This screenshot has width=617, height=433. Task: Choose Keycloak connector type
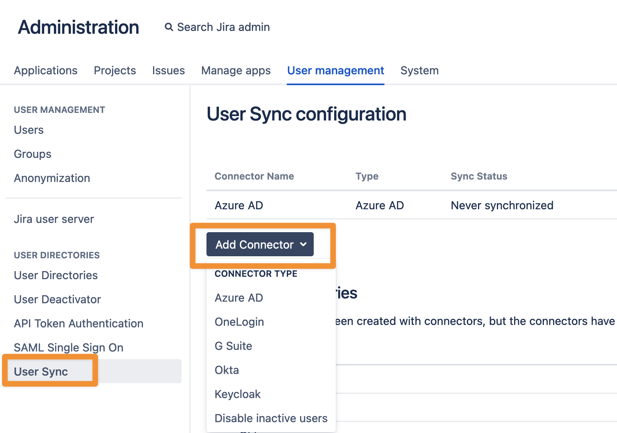237,394
